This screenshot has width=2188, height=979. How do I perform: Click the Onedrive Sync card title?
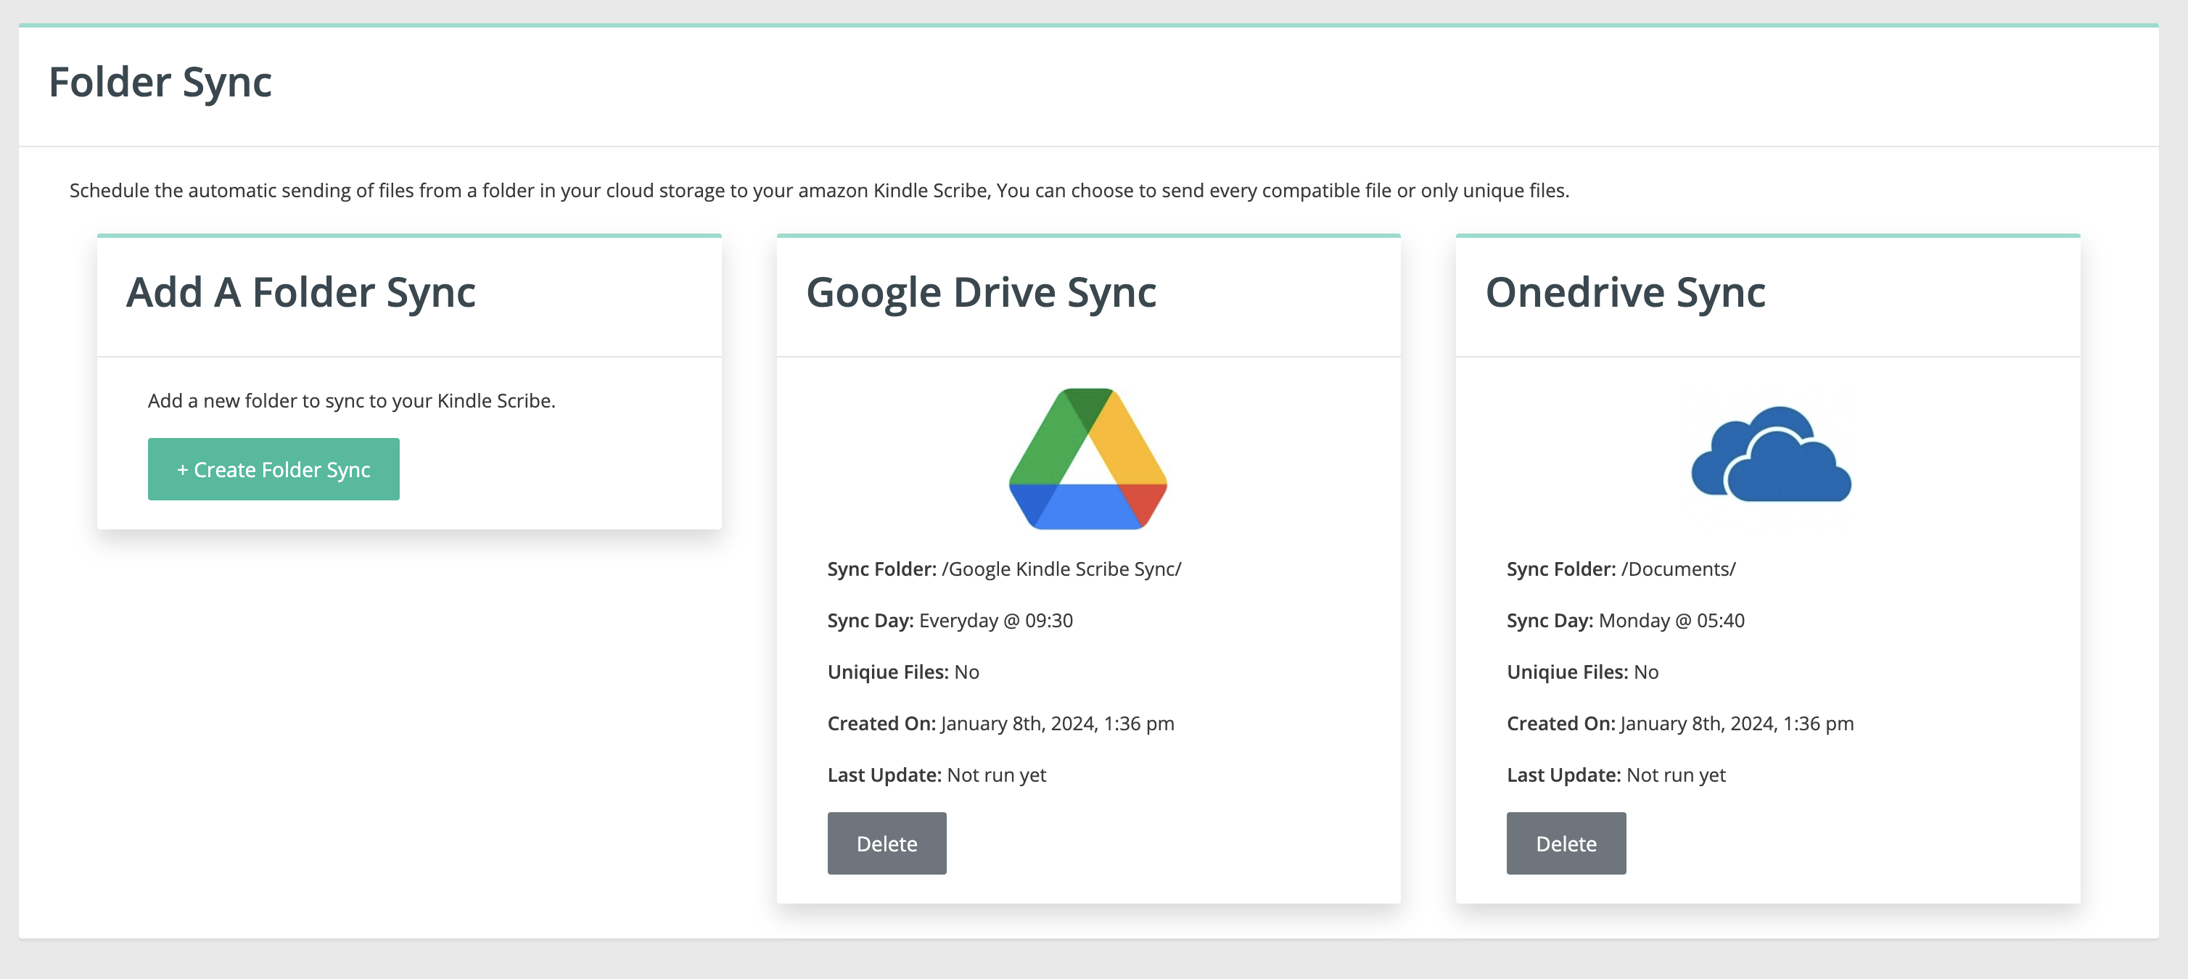coord(1625,293)
